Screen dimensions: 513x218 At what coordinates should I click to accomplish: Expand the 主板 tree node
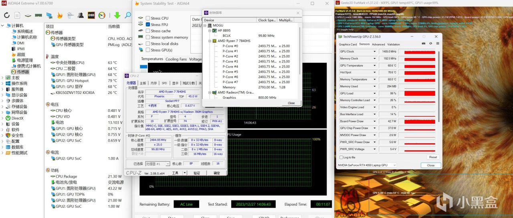[3, 78]
